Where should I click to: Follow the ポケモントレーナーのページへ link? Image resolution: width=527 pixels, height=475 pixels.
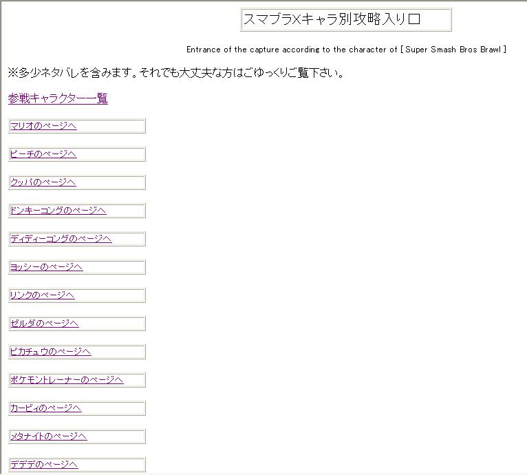(x=67, y=380)
